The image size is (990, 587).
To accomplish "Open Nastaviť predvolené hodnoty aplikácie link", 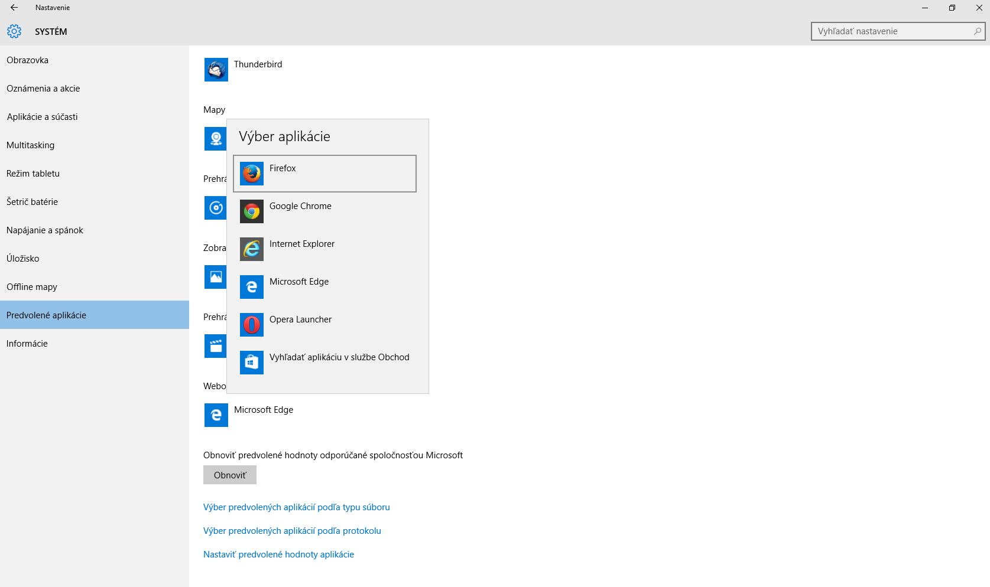I will 278,555.
